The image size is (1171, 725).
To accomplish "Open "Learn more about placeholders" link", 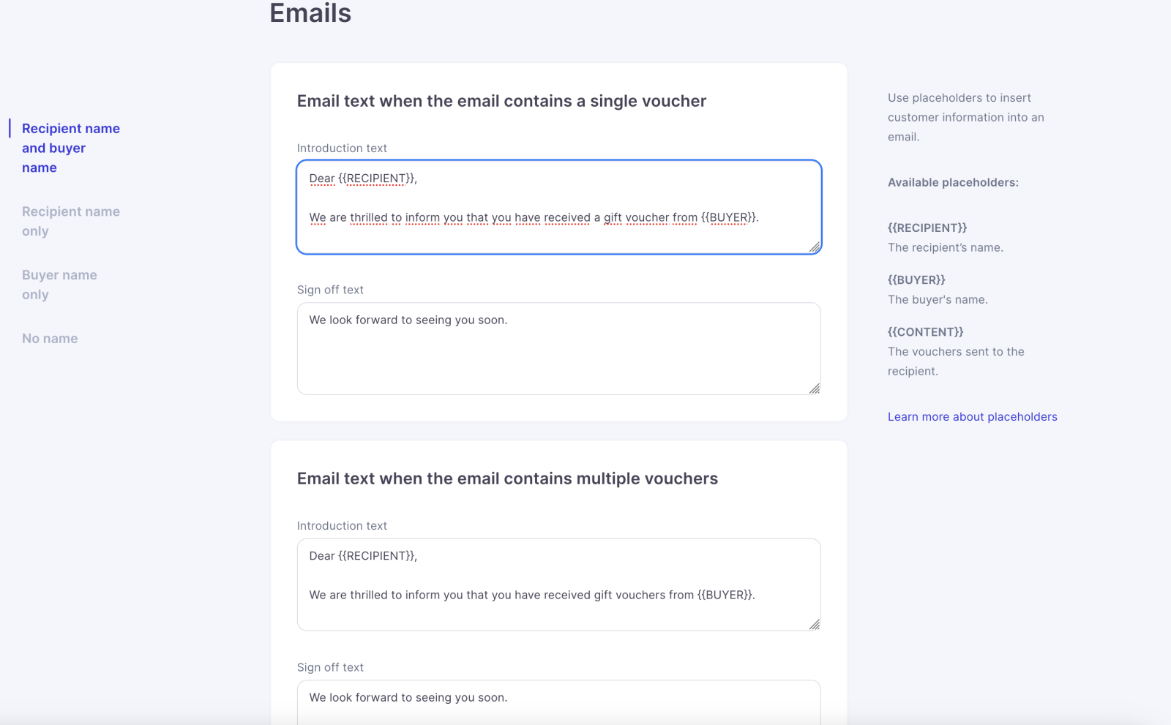I will [x=972, y=417].
